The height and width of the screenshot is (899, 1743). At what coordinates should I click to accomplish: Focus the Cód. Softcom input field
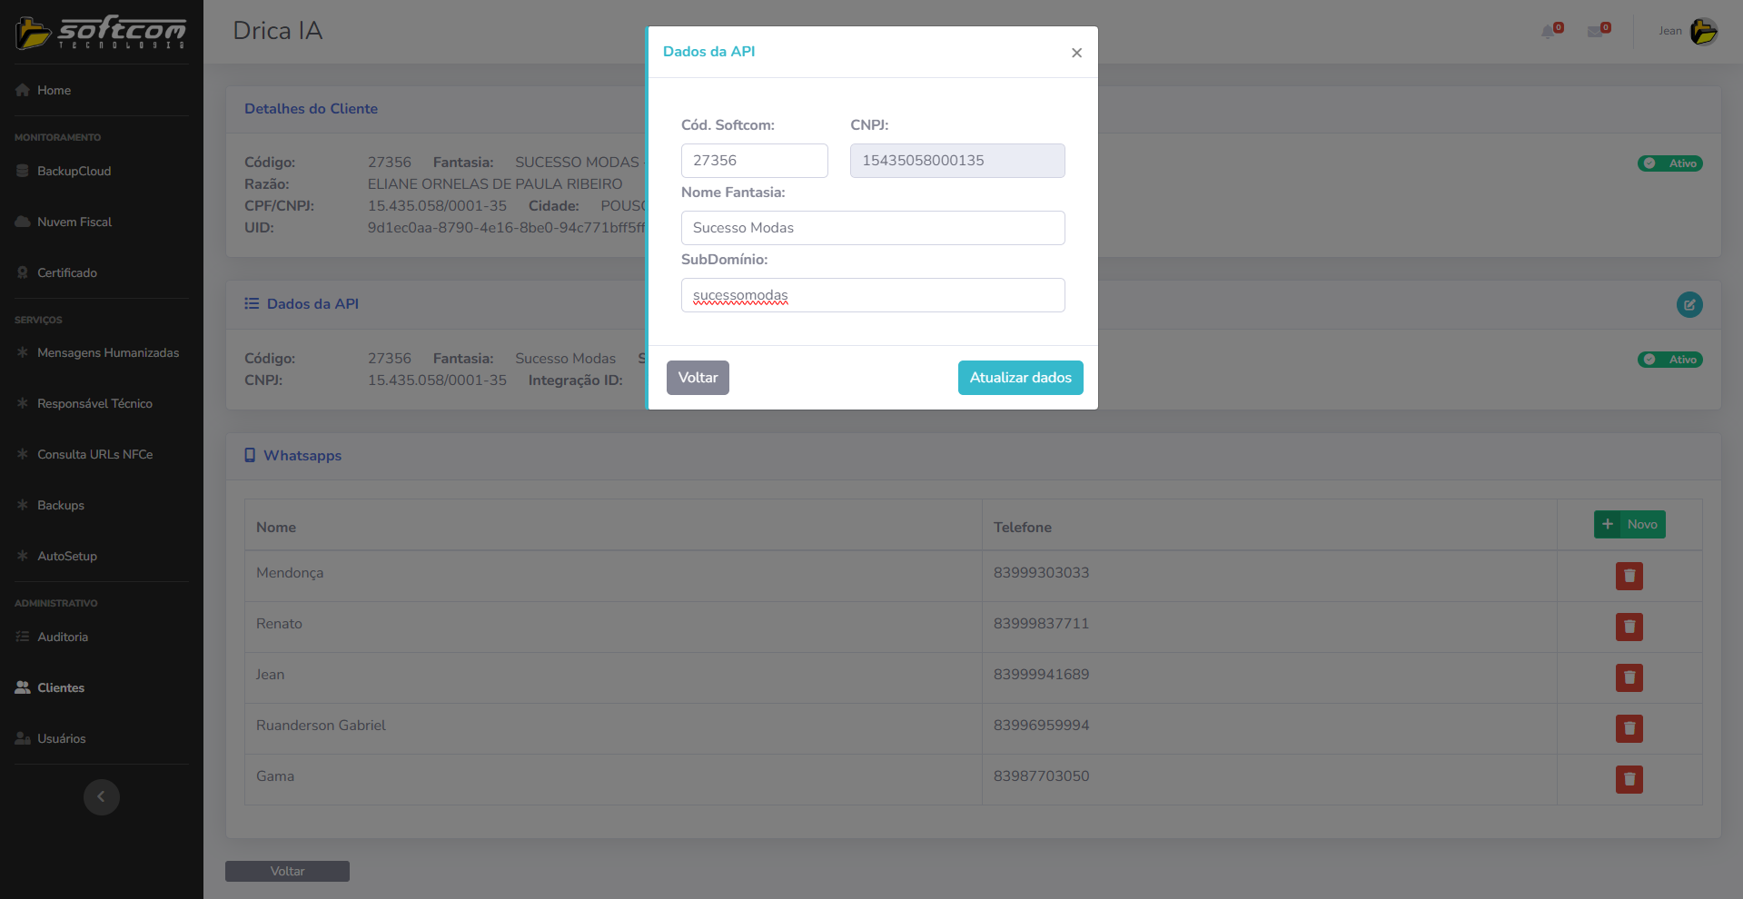click(x=754, y=161)
